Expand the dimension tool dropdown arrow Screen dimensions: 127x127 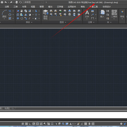pos(96,18)
